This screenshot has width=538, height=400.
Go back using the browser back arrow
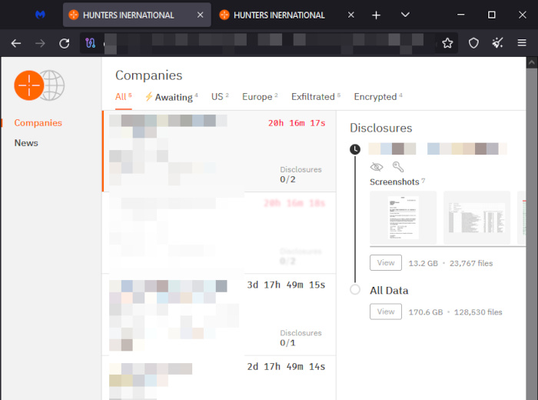[16, 43]
